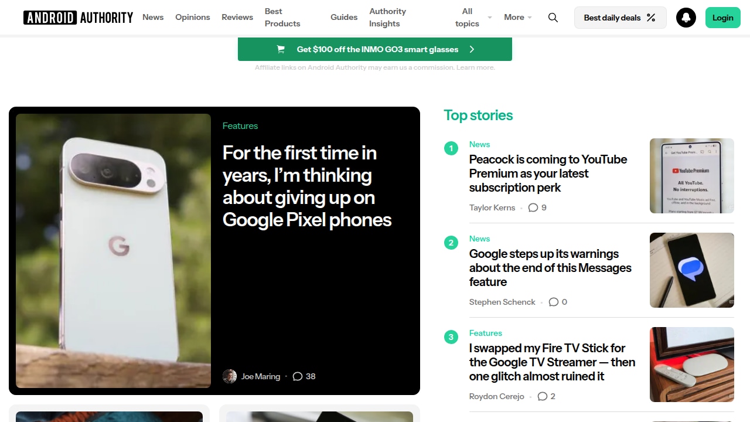Open Best daily deals button

(x=621, y=18)
